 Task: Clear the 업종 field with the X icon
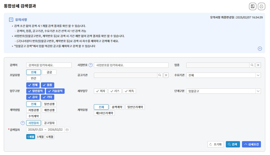click(x=258, y=65)
